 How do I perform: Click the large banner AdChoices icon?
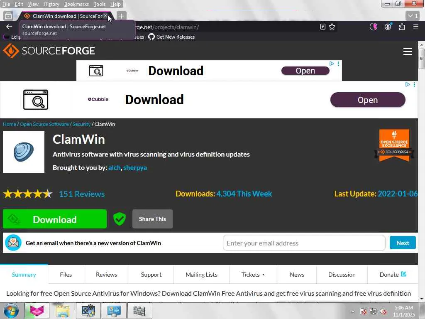click(408, 84)
